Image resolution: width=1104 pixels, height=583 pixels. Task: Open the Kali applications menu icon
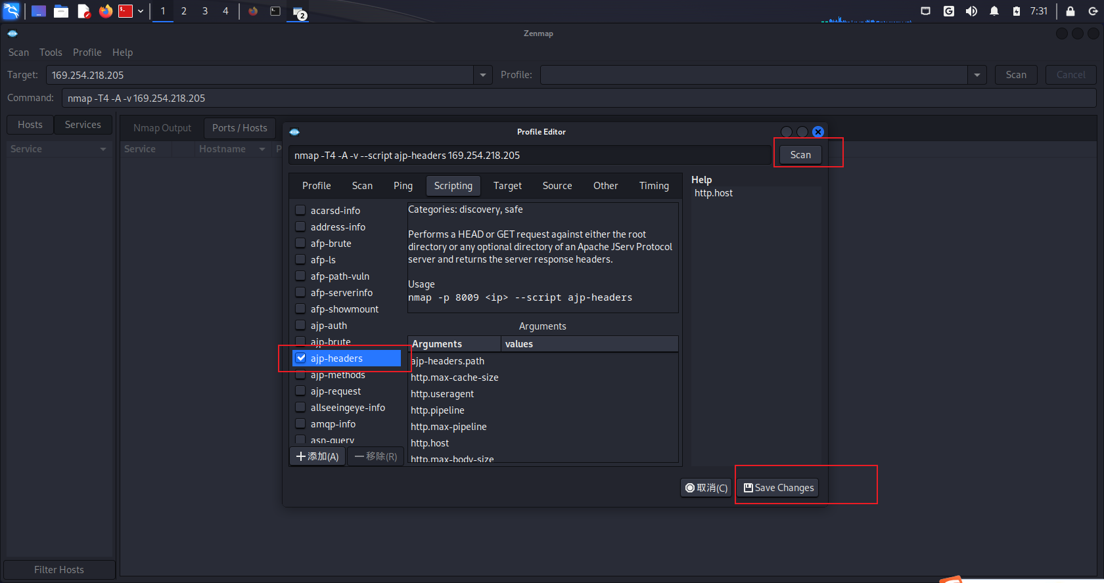point(11,11)
